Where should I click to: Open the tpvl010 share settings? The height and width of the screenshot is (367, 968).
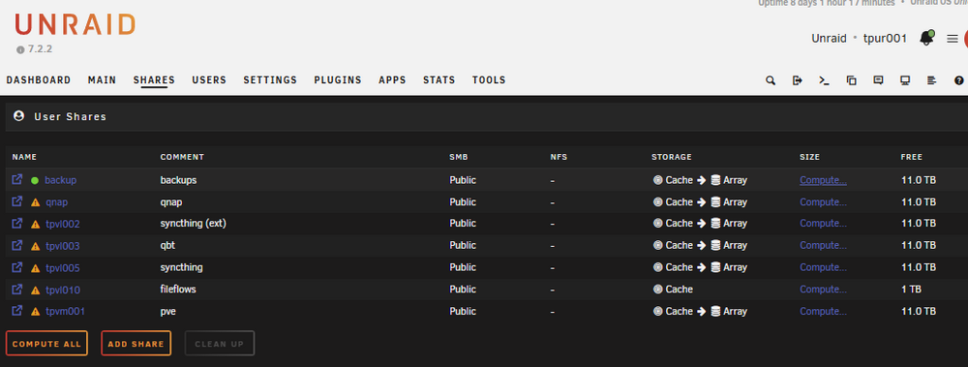coord(62,290)
